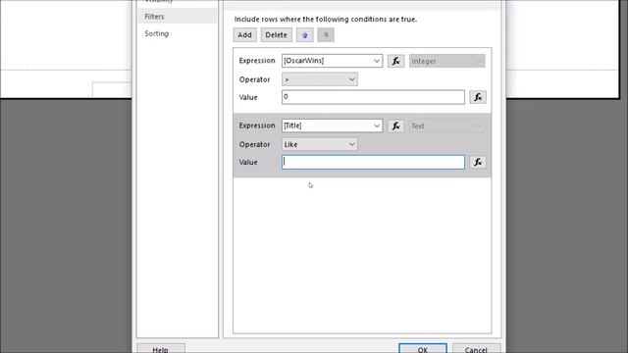Add a new filter condition
The height and width of the screenshot is (353, 628).
244,35
